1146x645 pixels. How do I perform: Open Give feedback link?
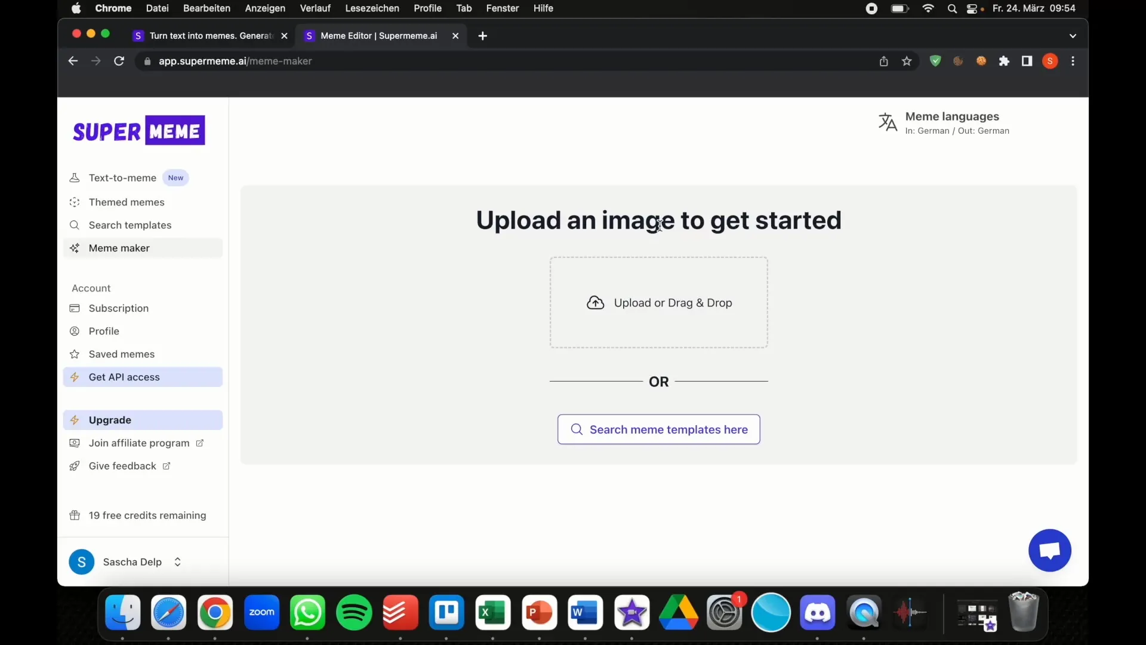tap(122, 466)
